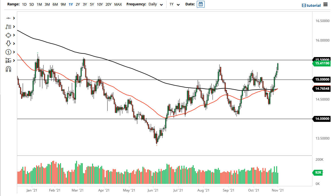Select the arrow annotation tool
332x196 pixels.
coord(8,43)
